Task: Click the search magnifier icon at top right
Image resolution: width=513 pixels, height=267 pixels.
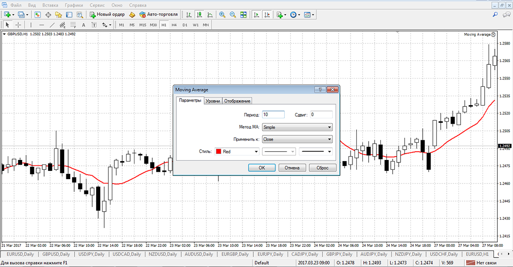Action: [x=495, y=14]
